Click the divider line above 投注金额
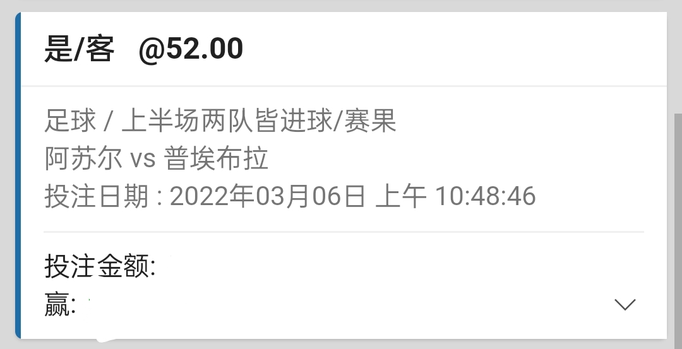Screen dimensions: 682x349 tap(344, 232)
